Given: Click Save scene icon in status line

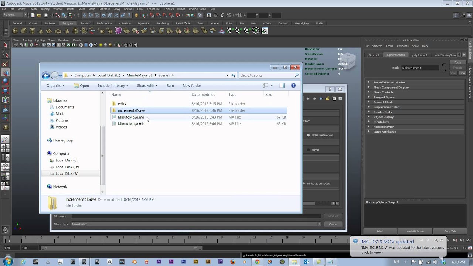Looking at the screenshot, I should point(46,15).
